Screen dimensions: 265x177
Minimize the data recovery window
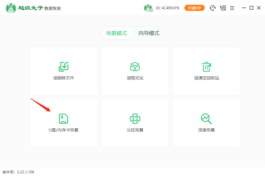click(x=244, y=8)
